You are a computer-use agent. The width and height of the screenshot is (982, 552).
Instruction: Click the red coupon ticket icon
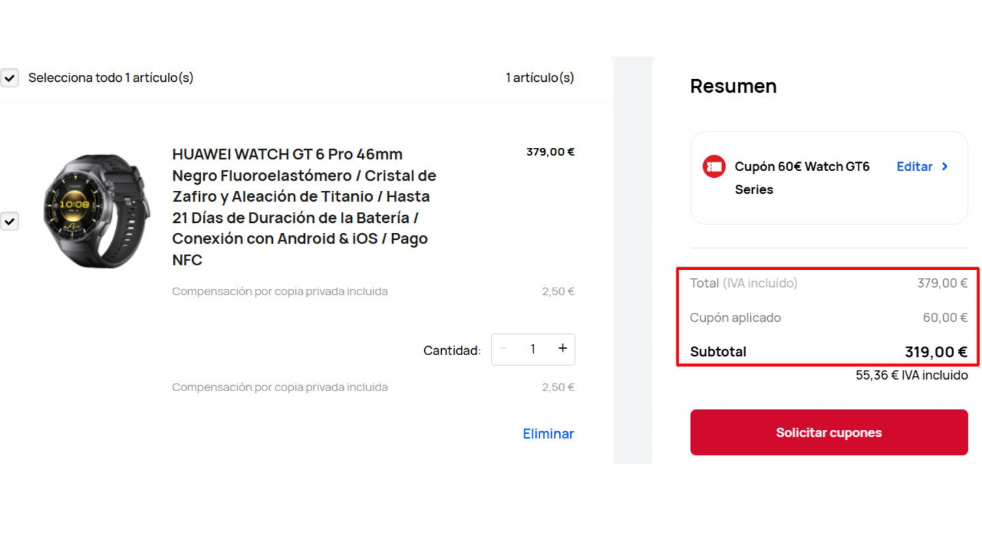(x=713, y=166)
